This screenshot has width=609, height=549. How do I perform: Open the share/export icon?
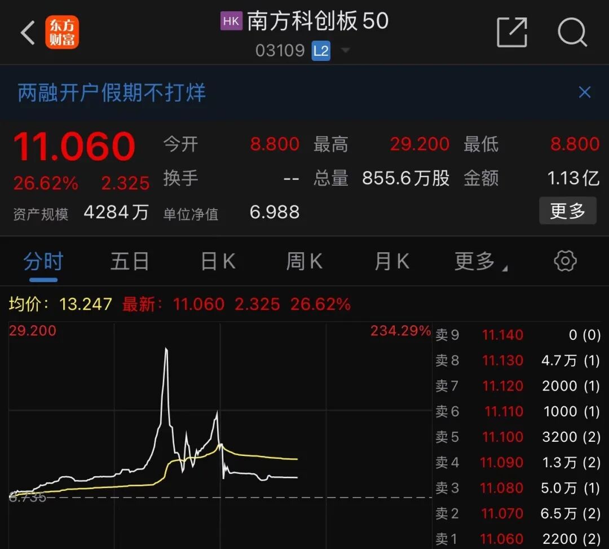tap(512, 32)
